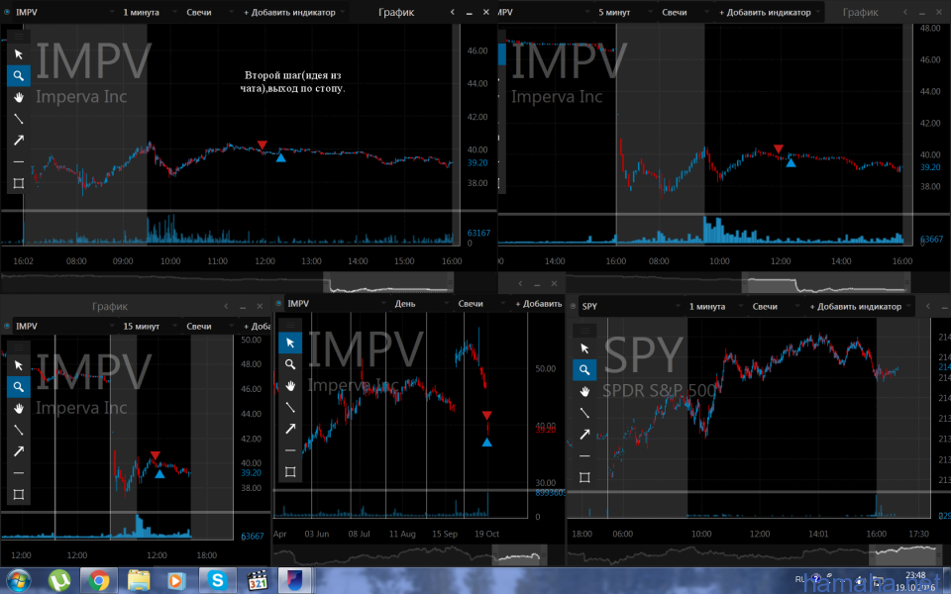Choose rectangle tool in IMPV 1 минута chart
951x594 pixels.
[x=19, y=183]
